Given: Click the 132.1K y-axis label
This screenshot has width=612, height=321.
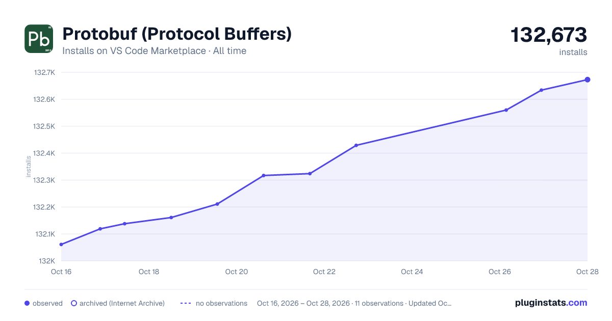Looking at the screenshot, I should (x=45, y=234).
